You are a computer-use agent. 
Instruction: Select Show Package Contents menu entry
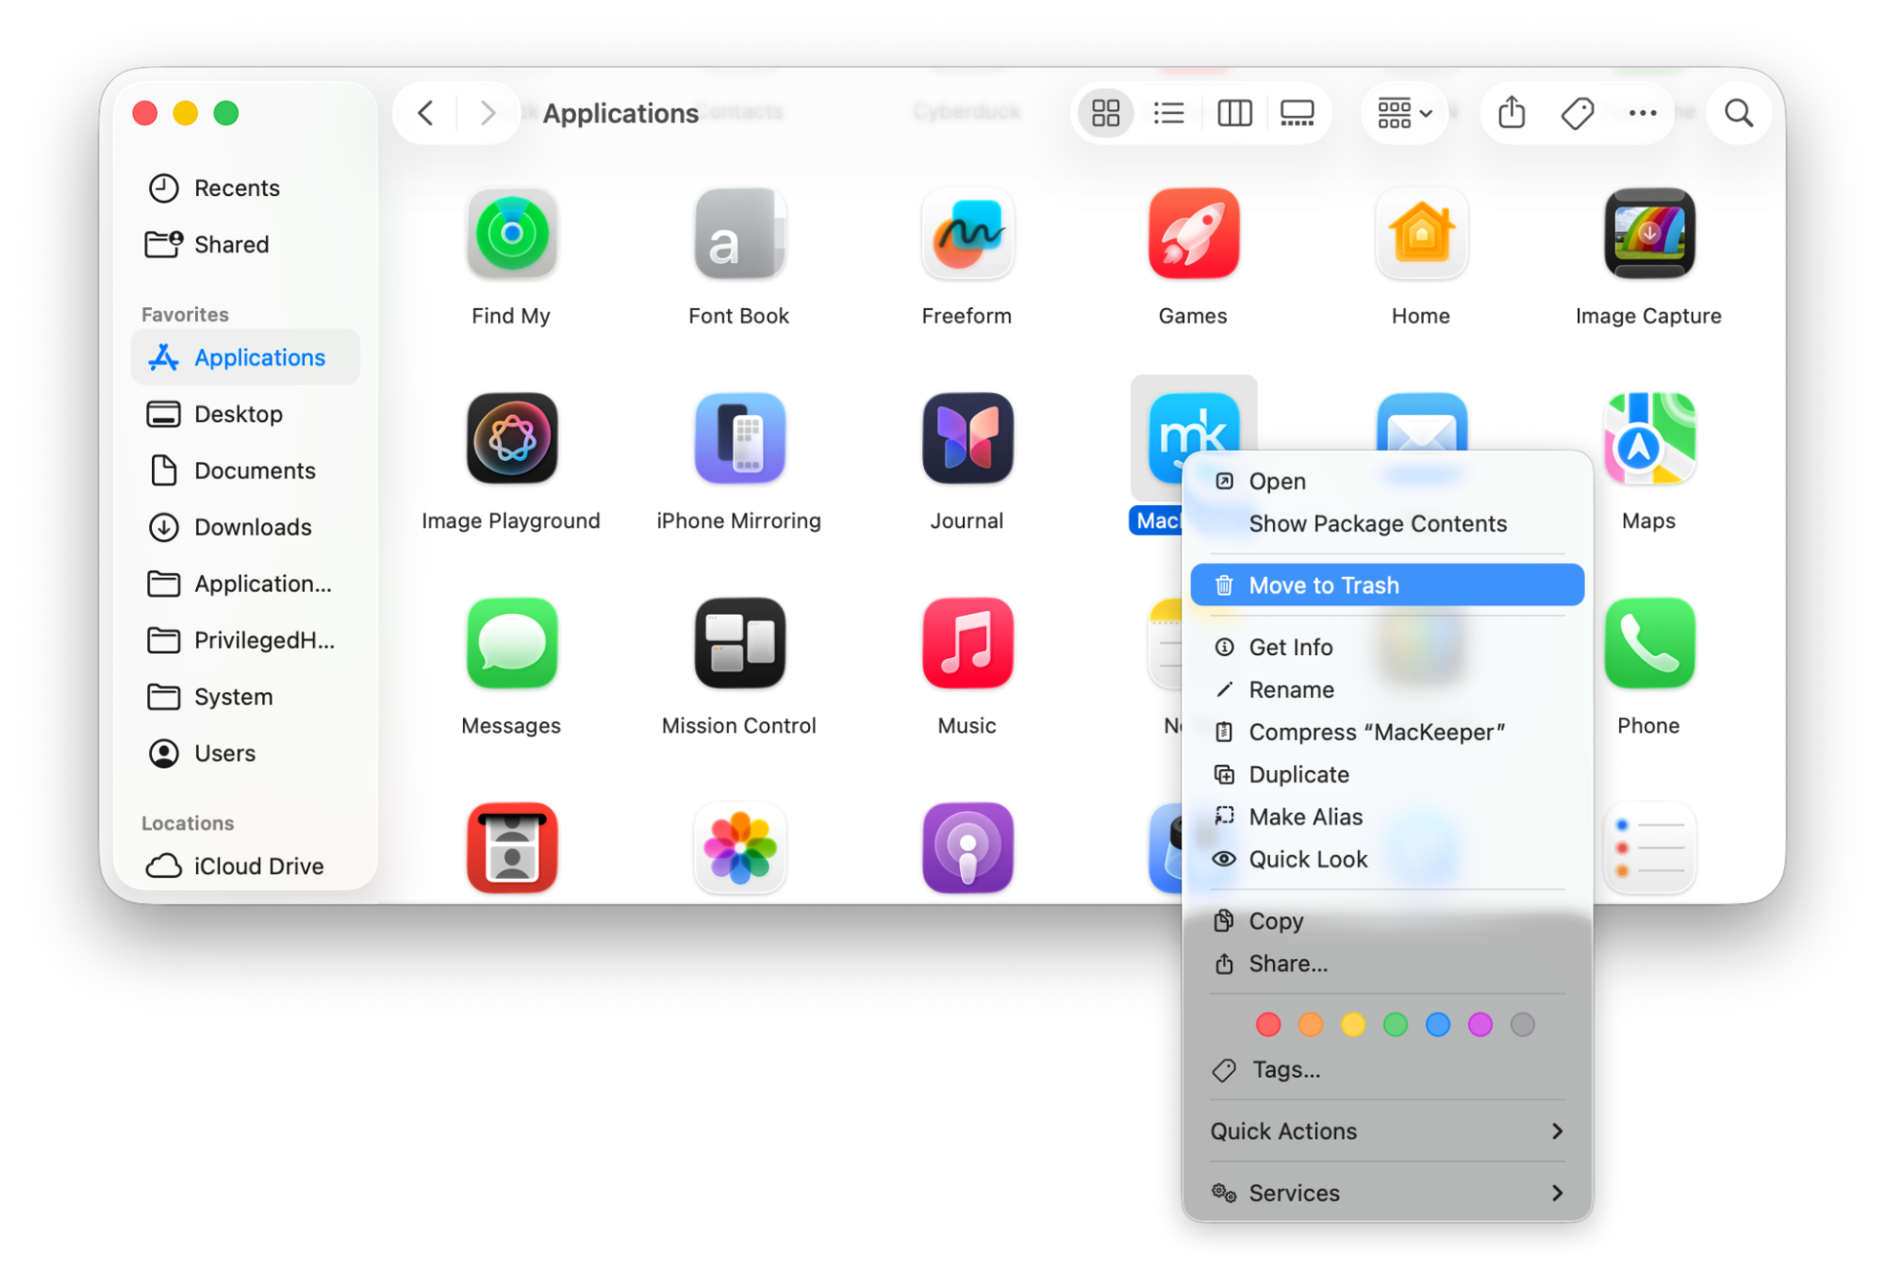1377,523
